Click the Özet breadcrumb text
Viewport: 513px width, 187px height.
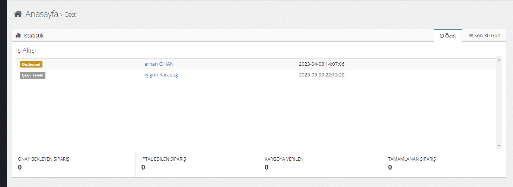point(70,15)
